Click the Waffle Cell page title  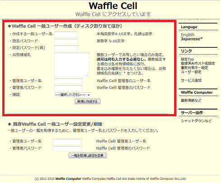[x=113, y=6]
